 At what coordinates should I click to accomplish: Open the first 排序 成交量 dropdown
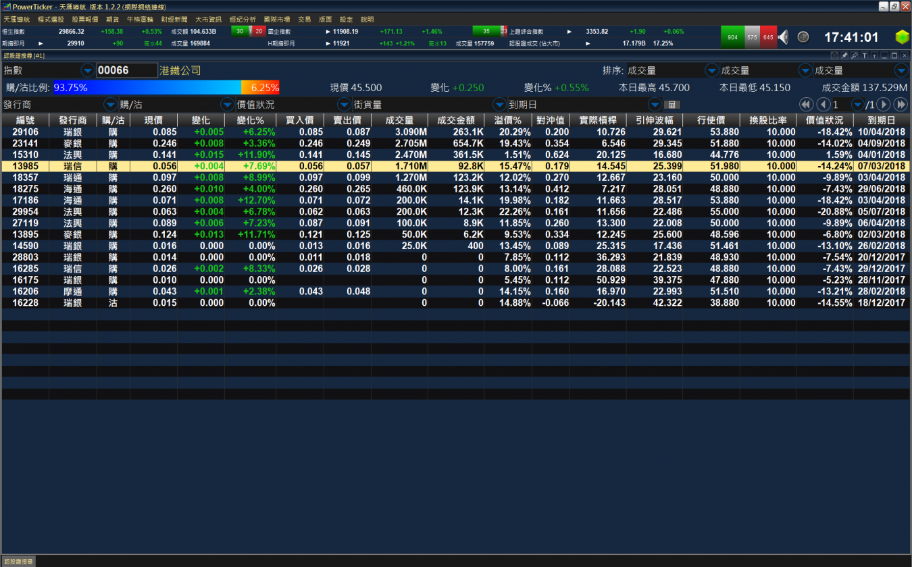712,70
